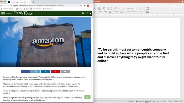Click the Chrome address bar URL

tap(39, 6)
